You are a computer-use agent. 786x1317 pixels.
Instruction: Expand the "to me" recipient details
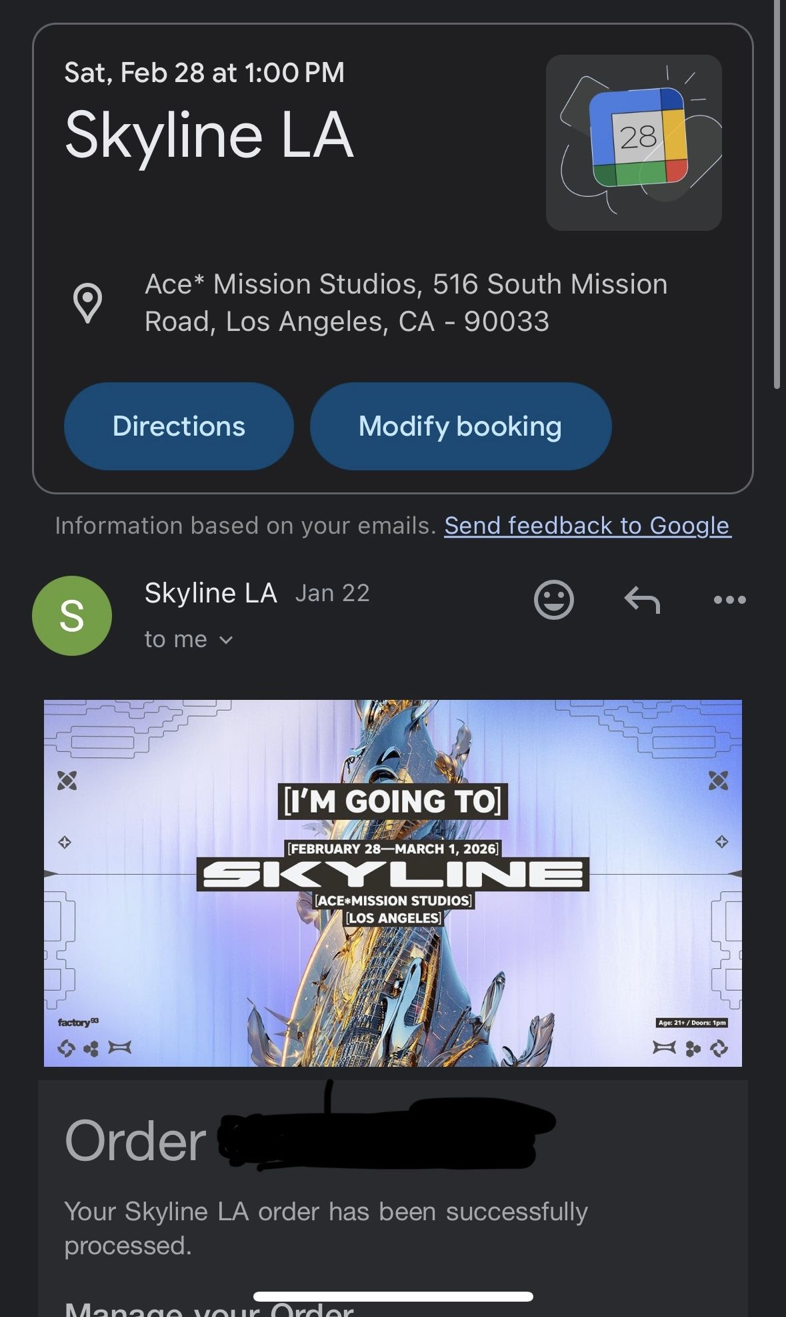(x=189, y=639)
